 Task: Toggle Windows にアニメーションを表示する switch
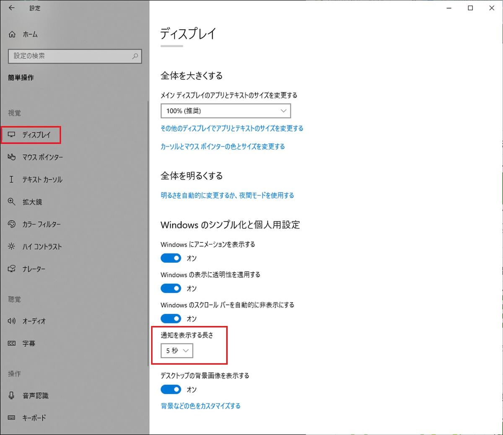click(x=171, y=258)
